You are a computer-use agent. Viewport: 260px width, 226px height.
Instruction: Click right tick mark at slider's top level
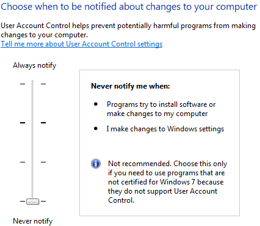coord(43,84)
